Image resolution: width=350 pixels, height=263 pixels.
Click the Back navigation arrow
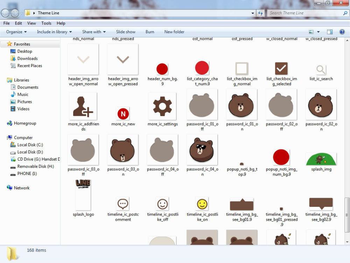5,13
